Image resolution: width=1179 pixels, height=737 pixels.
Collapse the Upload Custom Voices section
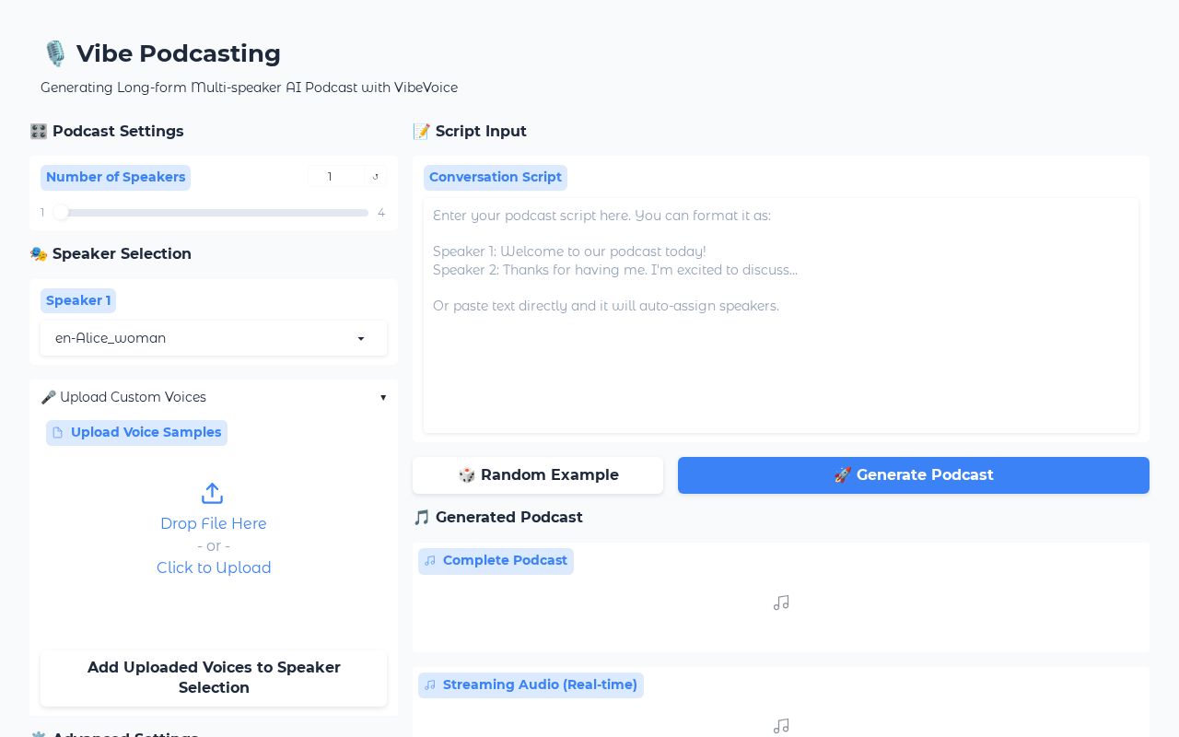coord(214,397)
